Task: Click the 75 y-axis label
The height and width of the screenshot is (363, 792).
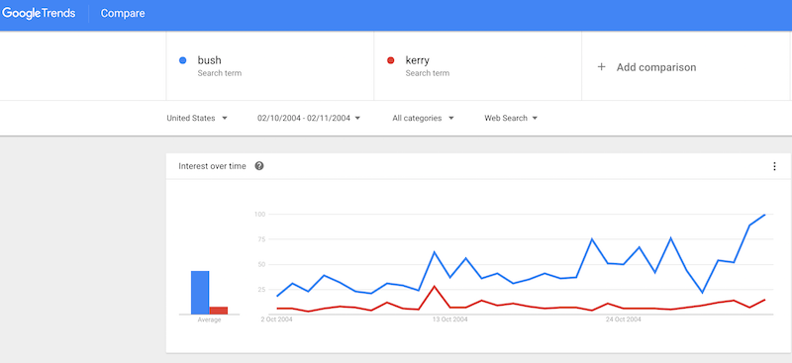Action: (x=261, y=239)
